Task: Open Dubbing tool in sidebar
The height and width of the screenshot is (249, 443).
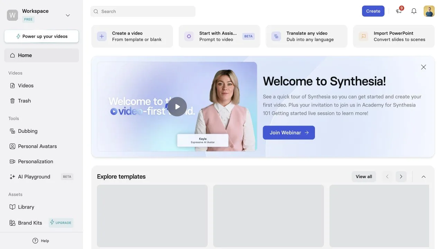Action: 42,131
